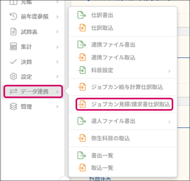Expand the 試算表 sidebar chevron

57,32
